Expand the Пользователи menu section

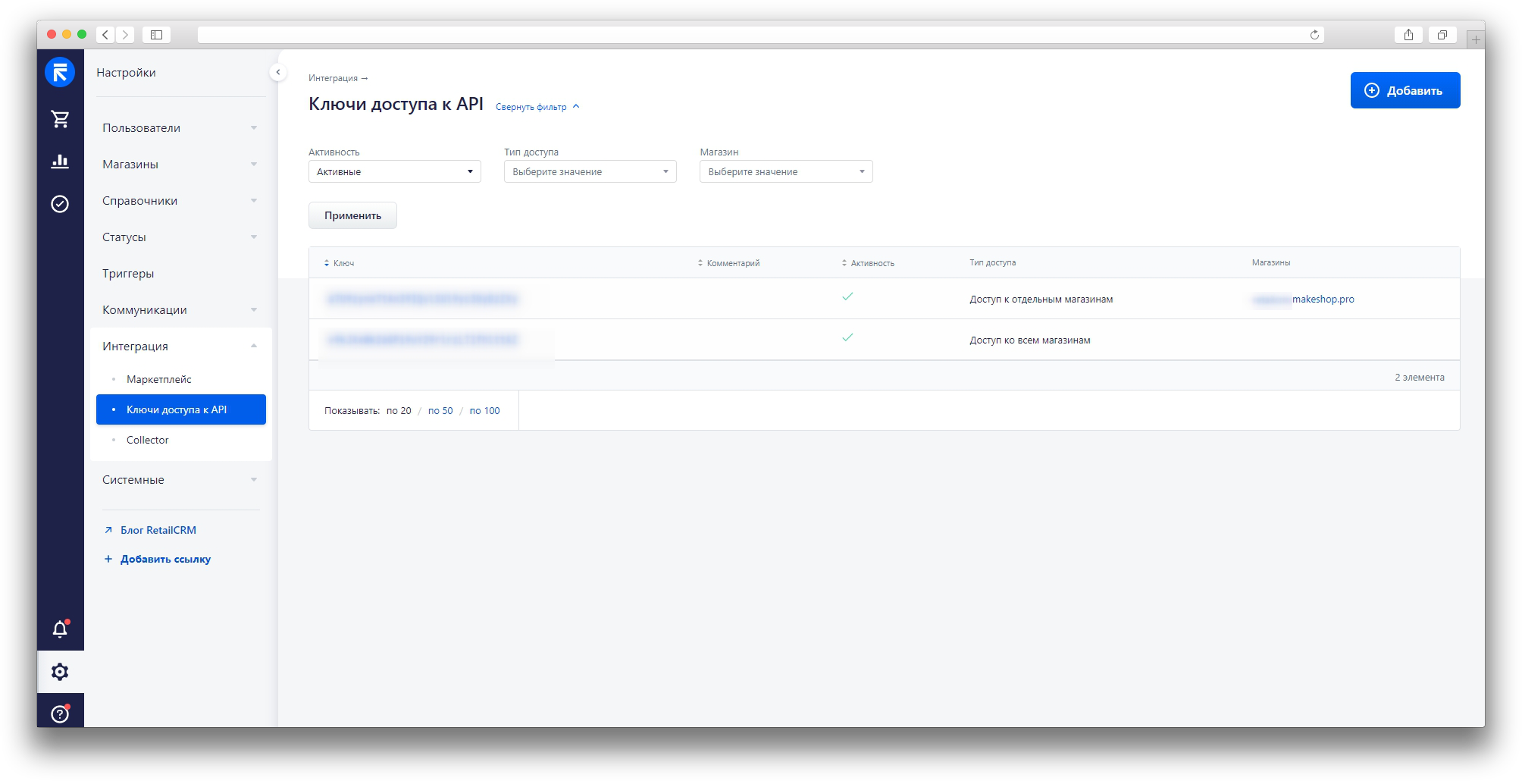pyautogui.click(x=180, y=128)
